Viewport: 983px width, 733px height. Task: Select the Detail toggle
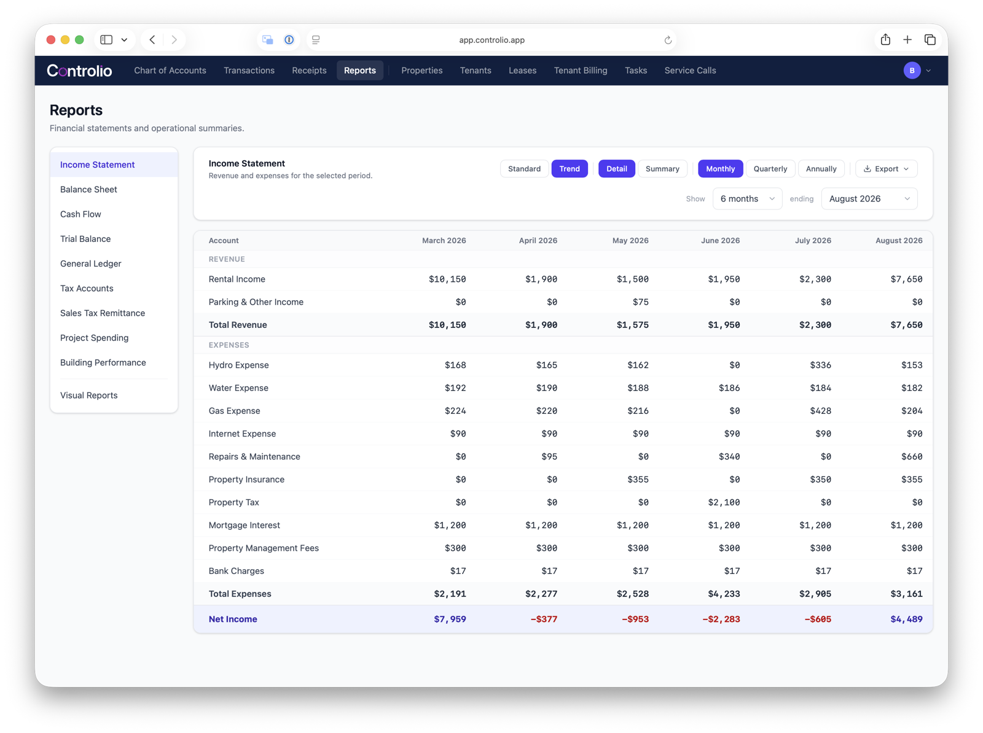616,169
